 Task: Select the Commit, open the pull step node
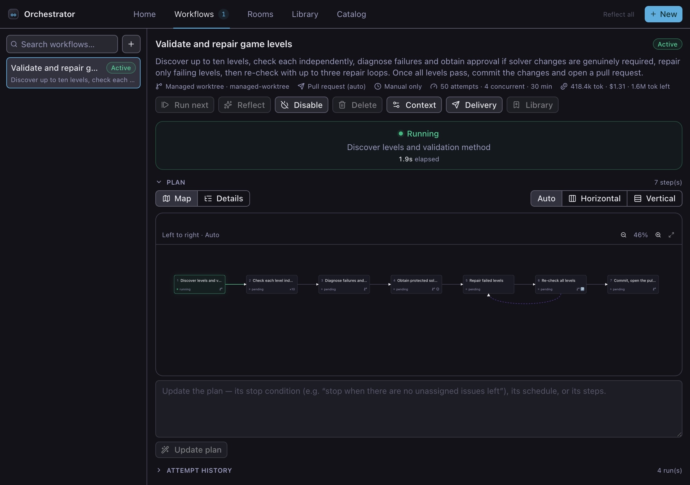633,284
